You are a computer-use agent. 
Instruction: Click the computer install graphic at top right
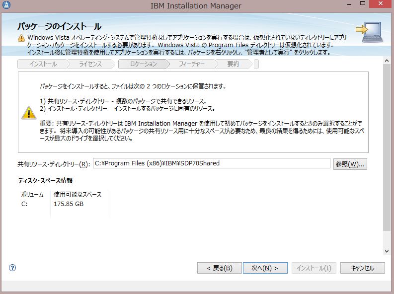[370, 32]
